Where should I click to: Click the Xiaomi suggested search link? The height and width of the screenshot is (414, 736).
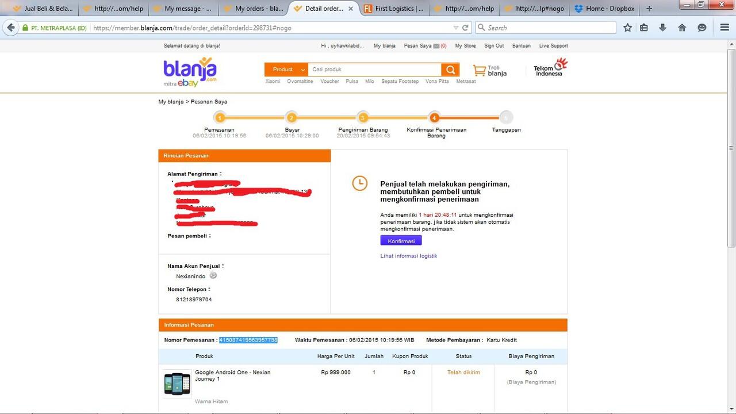(273, 82)
